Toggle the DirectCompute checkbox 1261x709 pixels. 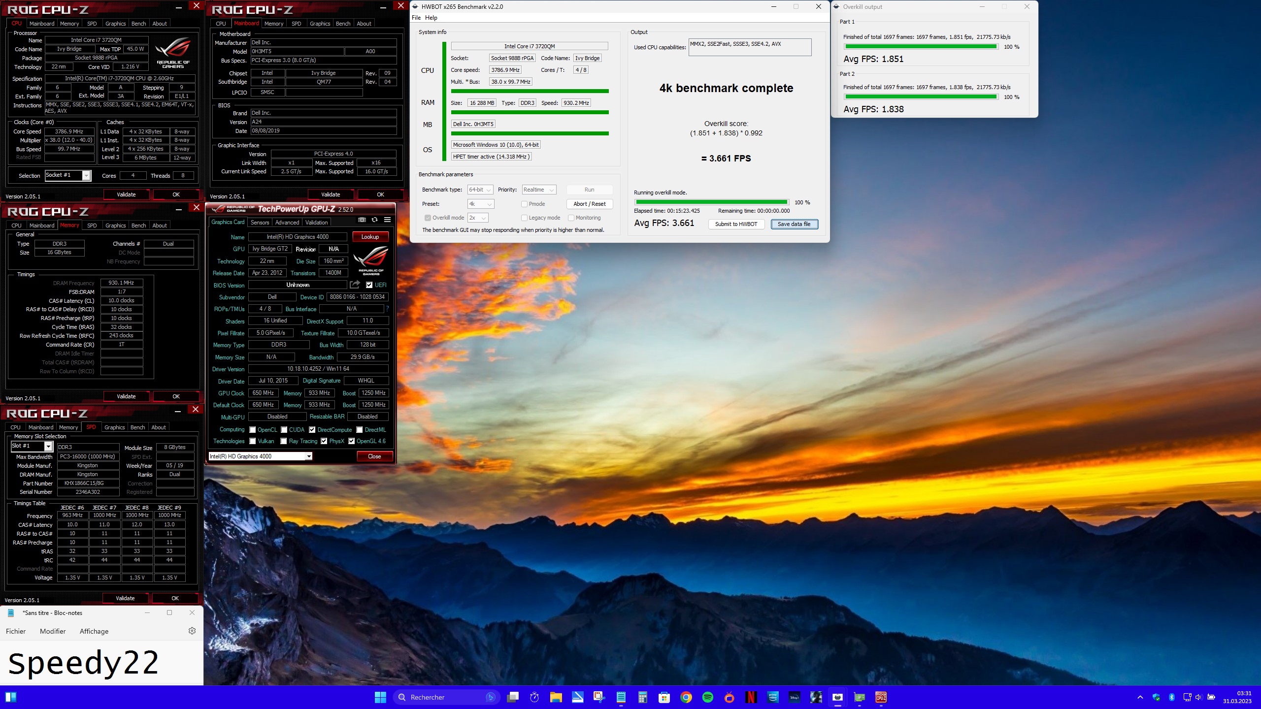[312, 430]
